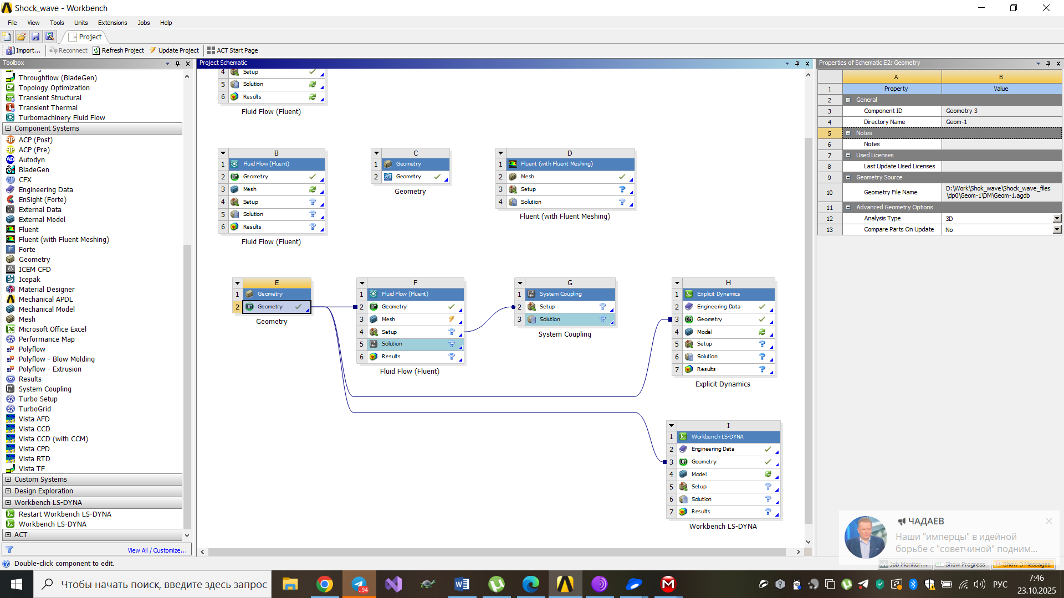Image resolution: width=1064 pixels, height=598 pixels.
Task: Open ANSYS Workbench in the Windows taskbar
Action: pyautogui.click(x=565, y=584)
